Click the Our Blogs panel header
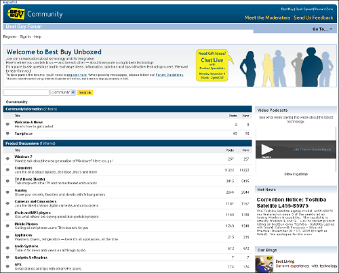Image resolution: width=339 pixels, height=273 pixels. pyautogui.click(x=296, y=250)
